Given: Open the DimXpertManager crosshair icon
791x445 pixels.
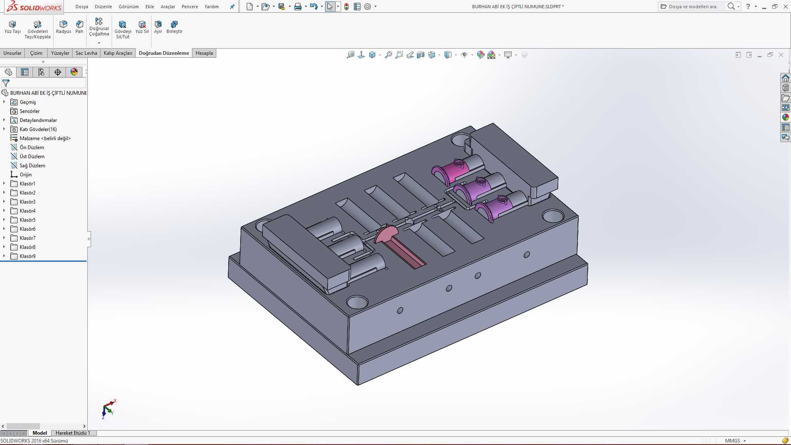Looking at the screenshot, I should tap(58, 72).
